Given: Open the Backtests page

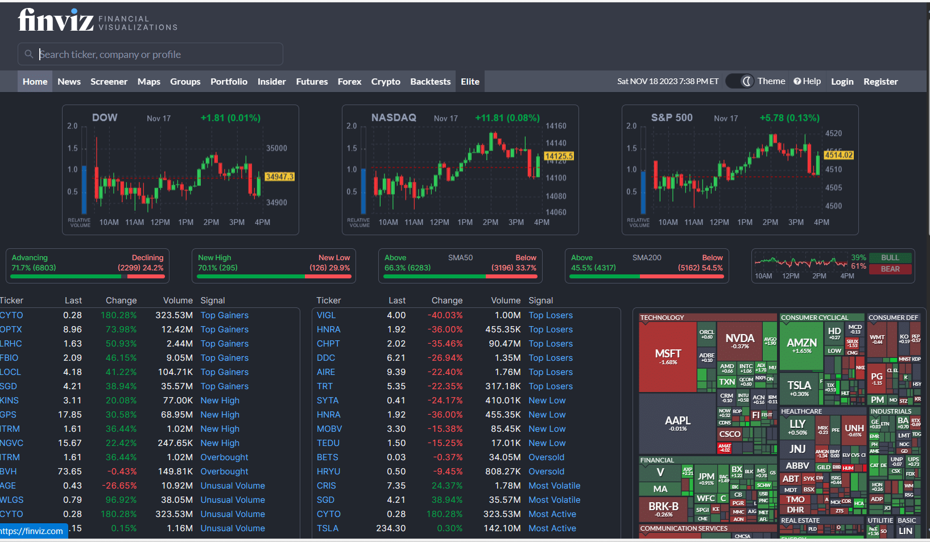Looking at the screenshot, I should click(430, 81).
